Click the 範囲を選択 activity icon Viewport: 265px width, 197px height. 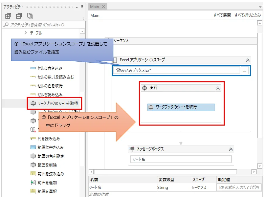click(33, 191)
